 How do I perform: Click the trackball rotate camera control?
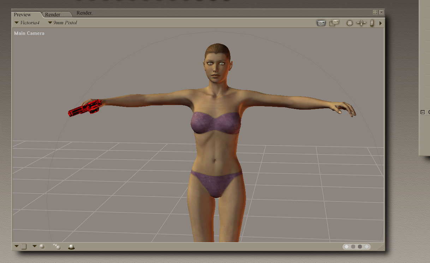pyautogui.click(x=350, y=23)
